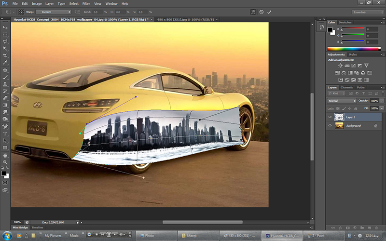386x241 pixels.
Task: Select the Path Selection tool
Action: pos(5,141)
